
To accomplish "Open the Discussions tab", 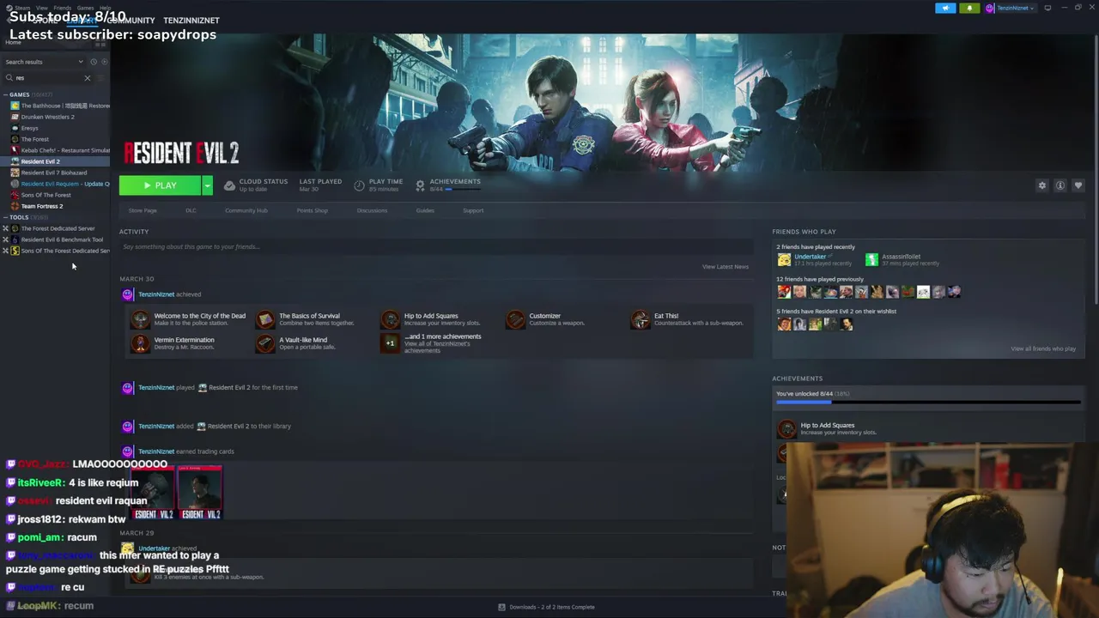I will coord(372,210).
